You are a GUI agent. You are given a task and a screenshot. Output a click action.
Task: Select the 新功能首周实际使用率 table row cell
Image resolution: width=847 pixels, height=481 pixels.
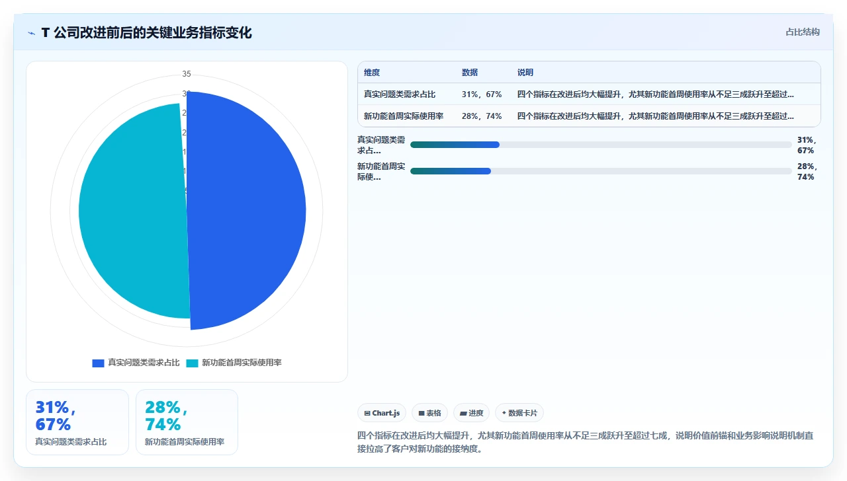pos(404,116)
